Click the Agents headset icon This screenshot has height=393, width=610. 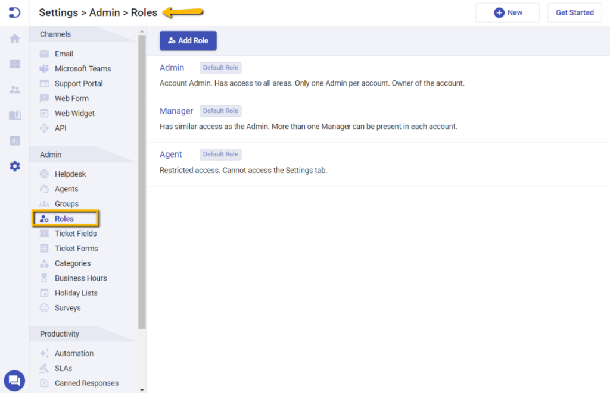tap(44, 188)
